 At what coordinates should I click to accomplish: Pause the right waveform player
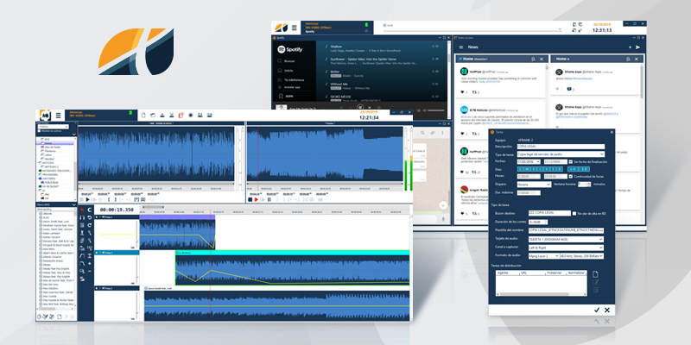click(x=269, y=199)
